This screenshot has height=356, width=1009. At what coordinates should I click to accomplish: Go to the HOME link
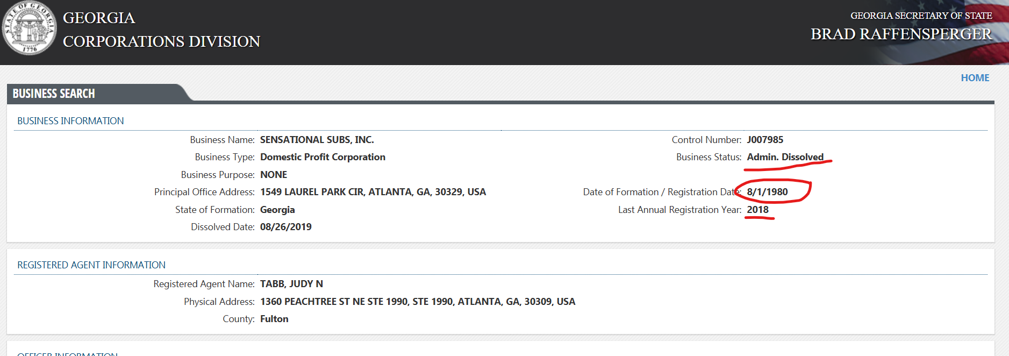pos(975,78)
